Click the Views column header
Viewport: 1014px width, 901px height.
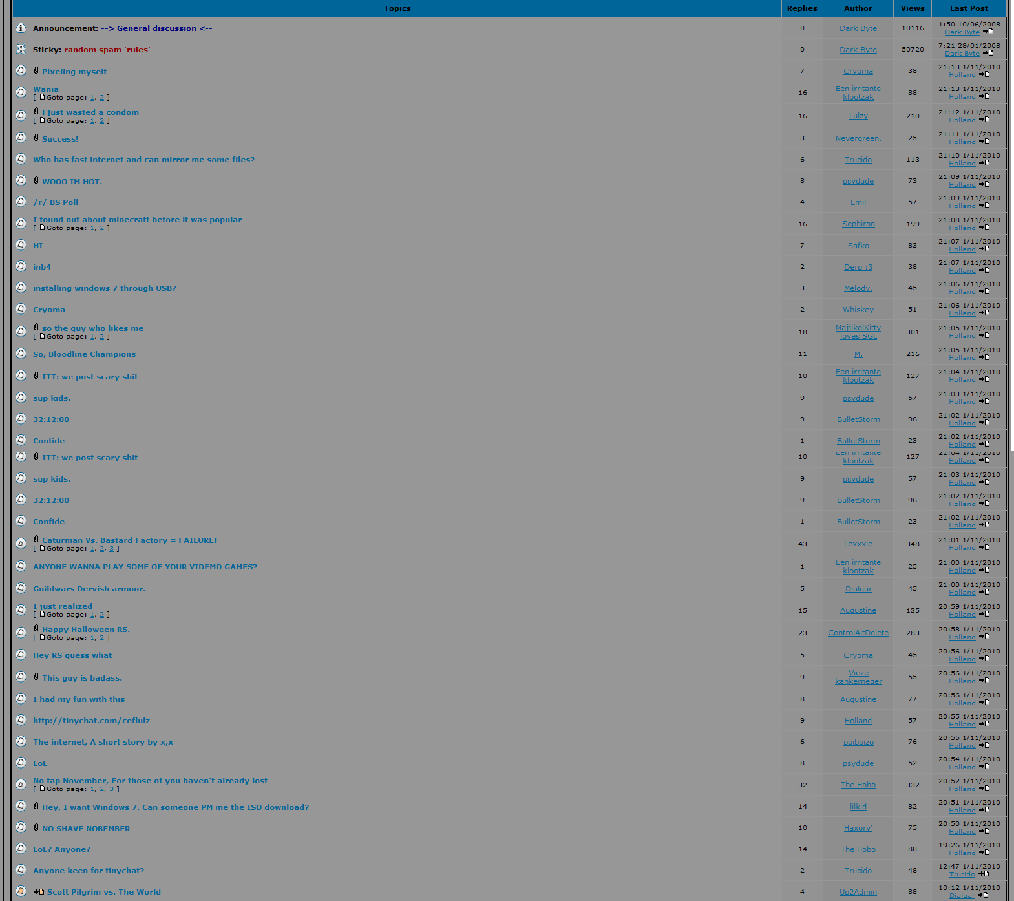coord(913,8)
